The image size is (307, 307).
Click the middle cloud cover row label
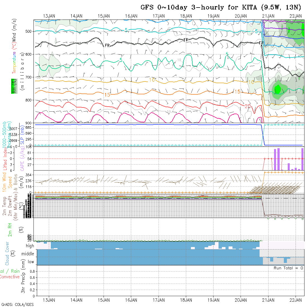point(28,254)
